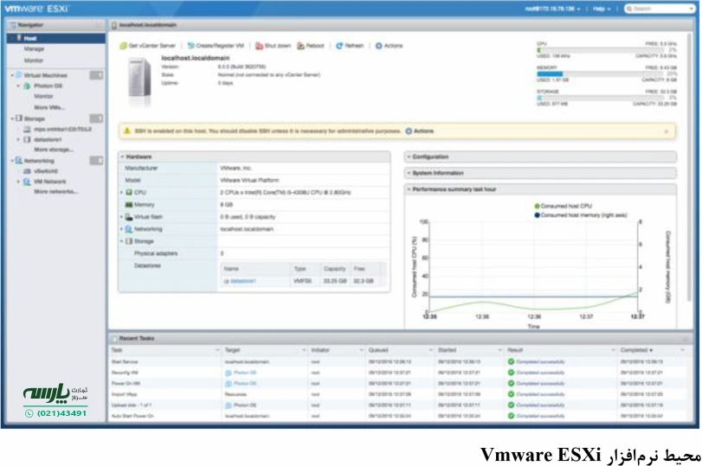Viewport: 702px width, 466px height.
Task: Click Create/Register VM toolbar button
Action: 216,46
